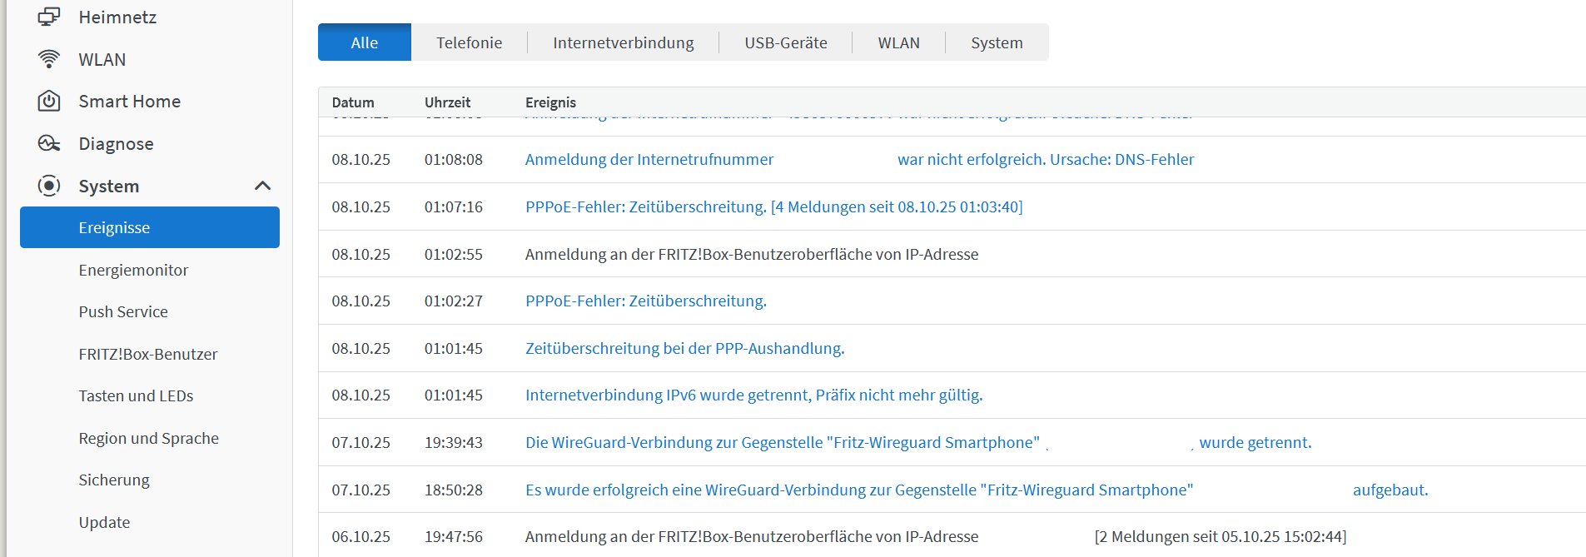This screenshot has width=1586, height=557.
Task: Click the Diagnose icon in sidebar
Action: 49,143
